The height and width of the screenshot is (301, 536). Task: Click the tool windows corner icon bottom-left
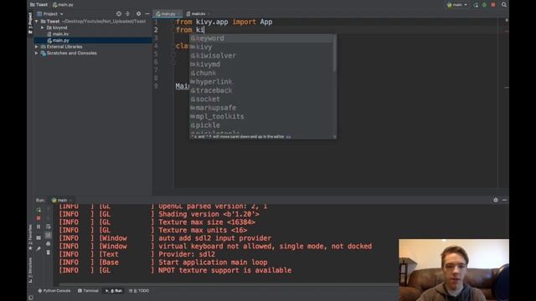point(31,298)
